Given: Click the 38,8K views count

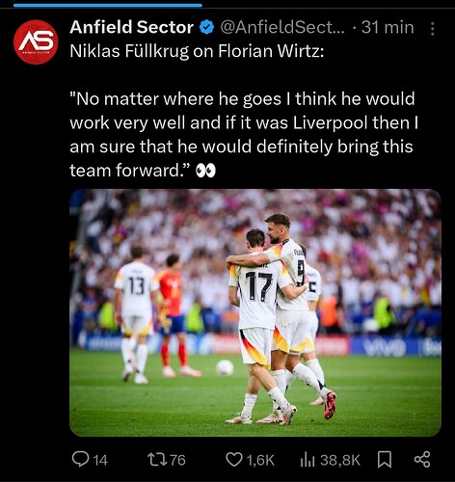Looking at the screenshot, I should pos(340,460).
